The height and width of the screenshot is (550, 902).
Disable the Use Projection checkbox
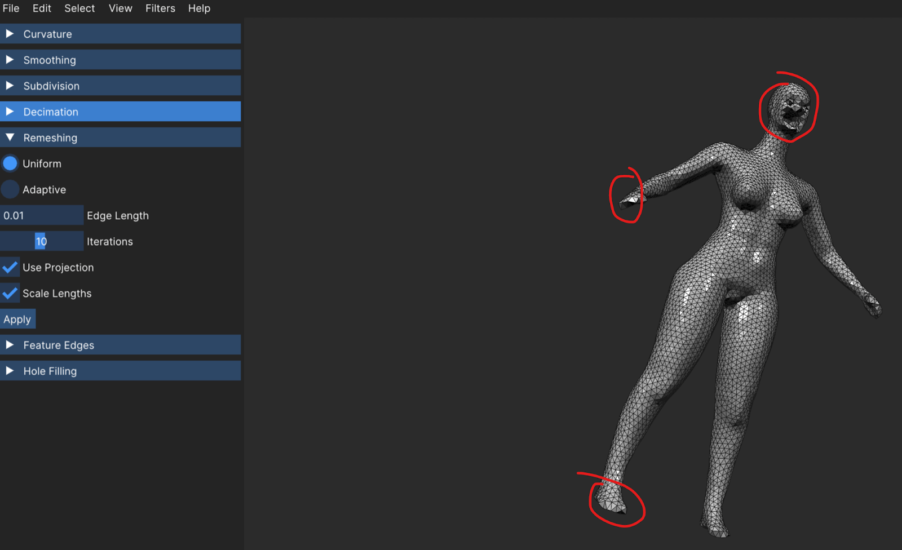click(10, 268)
